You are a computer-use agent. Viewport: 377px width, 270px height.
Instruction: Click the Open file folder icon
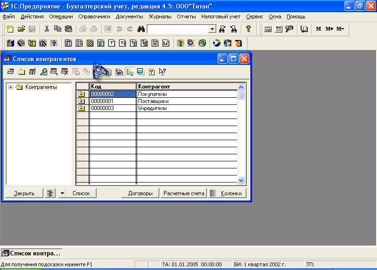pos(21,29)
